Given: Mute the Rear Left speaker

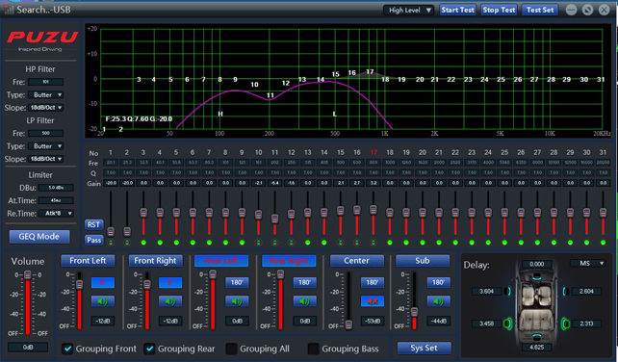Looking at the screenshot, I should (x=237, y=301).
